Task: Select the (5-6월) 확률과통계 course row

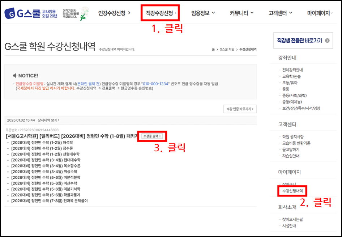Action: coord(46,195)
